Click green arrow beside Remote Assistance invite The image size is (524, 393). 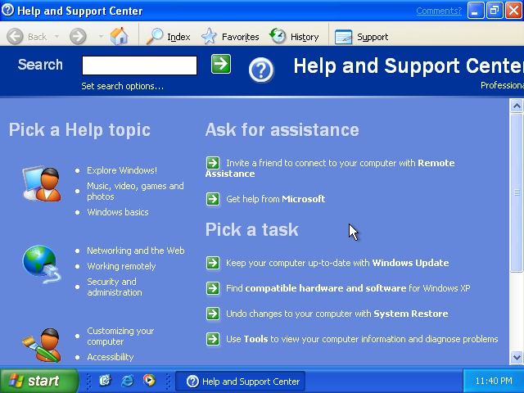[x=213, y=163]
